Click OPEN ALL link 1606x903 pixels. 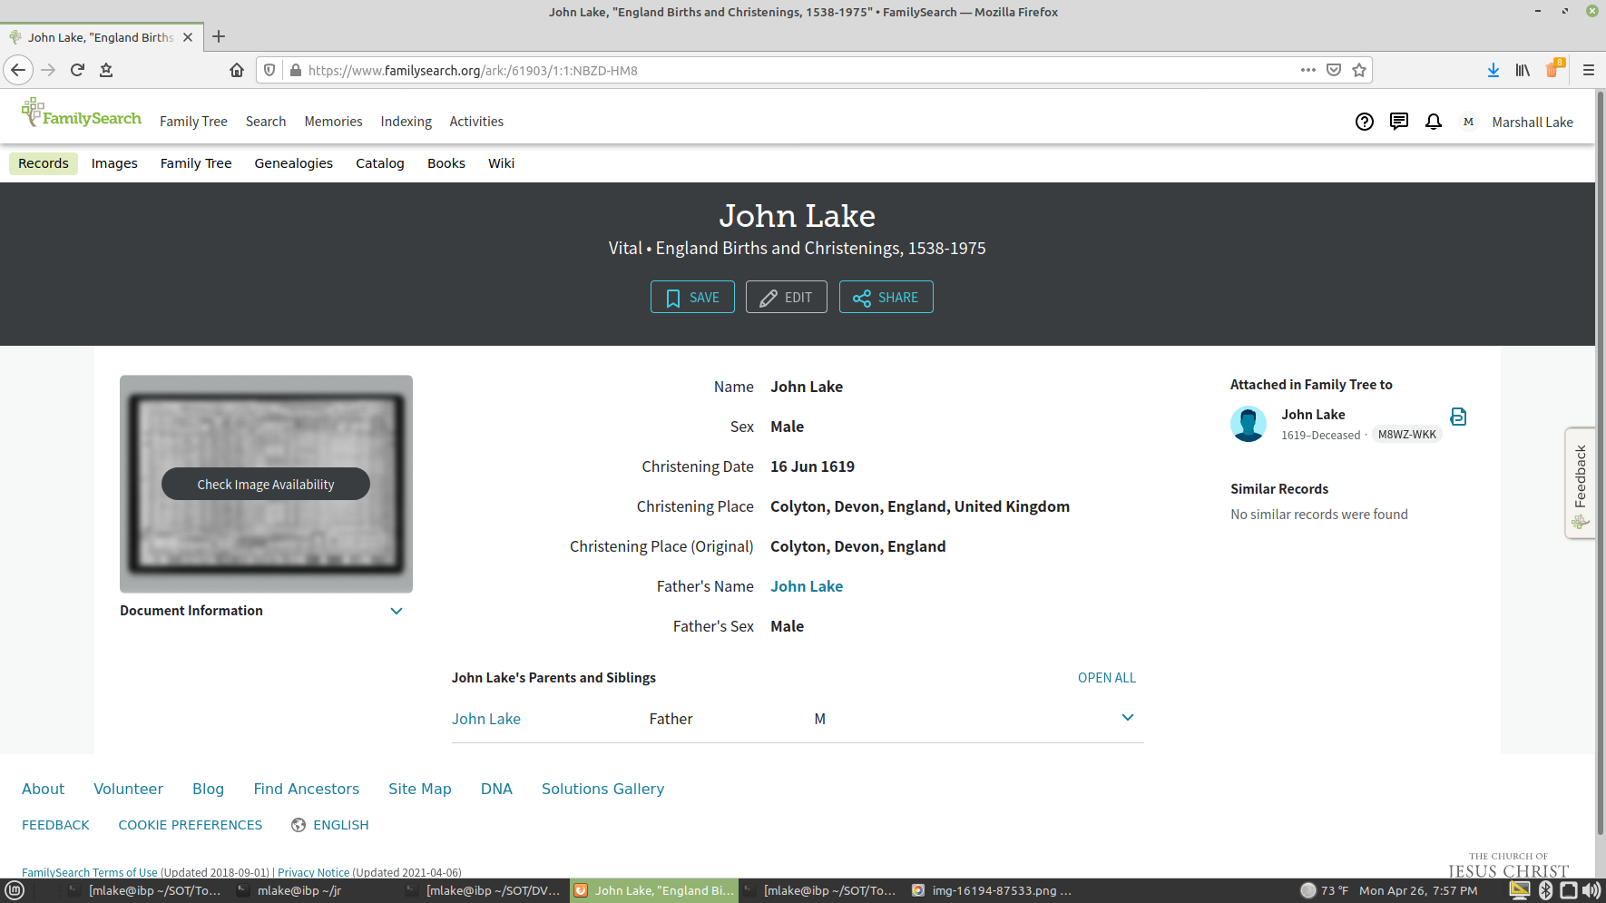coord(1106,678)
